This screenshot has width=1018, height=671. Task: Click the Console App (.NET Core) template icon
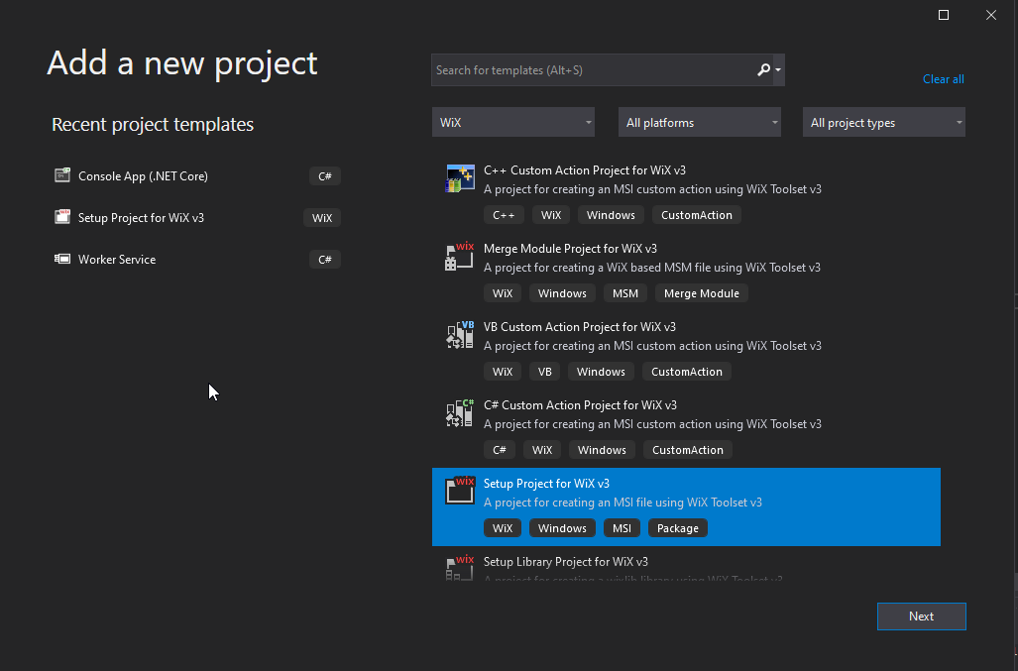(x=62, y=175)
